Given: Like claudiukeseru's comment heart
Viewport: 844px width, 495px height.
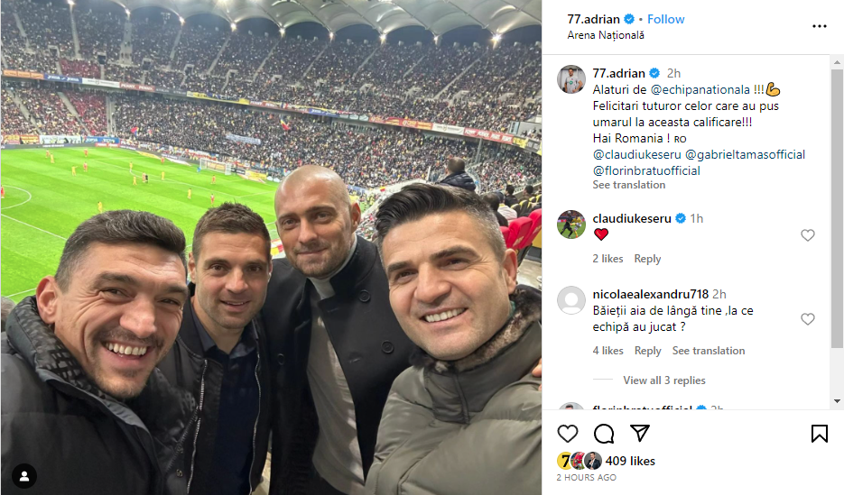Looking at the screenshot, I should click(807, 234).
